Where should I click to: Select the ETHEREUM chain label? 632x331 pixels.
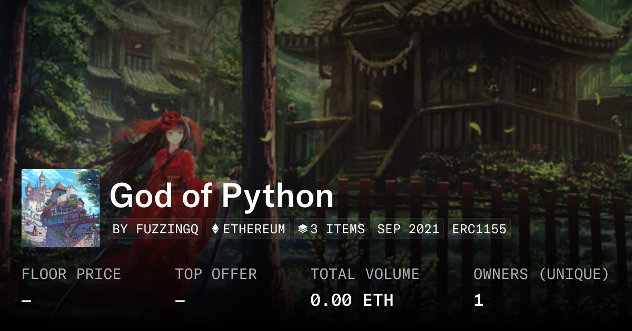[254, 229]
